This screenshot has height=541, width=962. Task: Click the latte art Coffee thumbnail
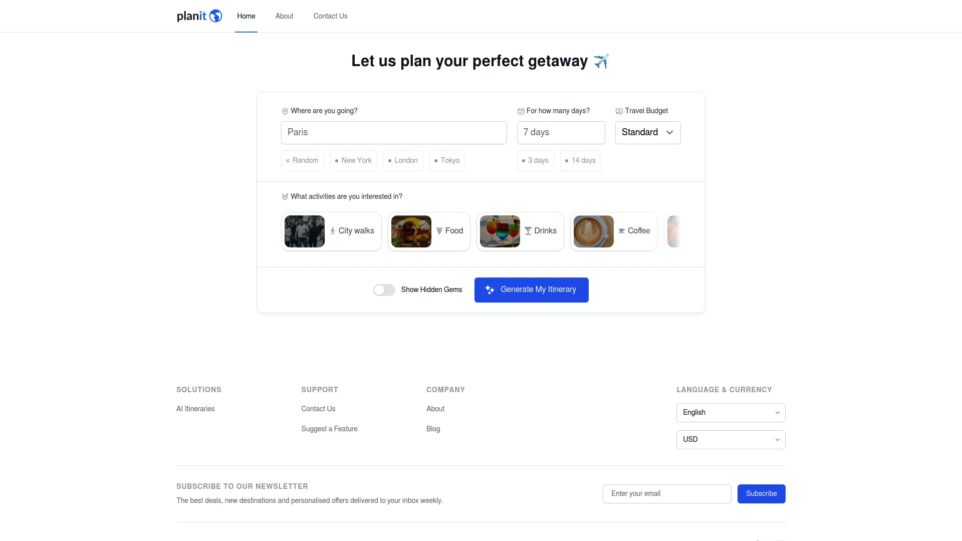593,231
